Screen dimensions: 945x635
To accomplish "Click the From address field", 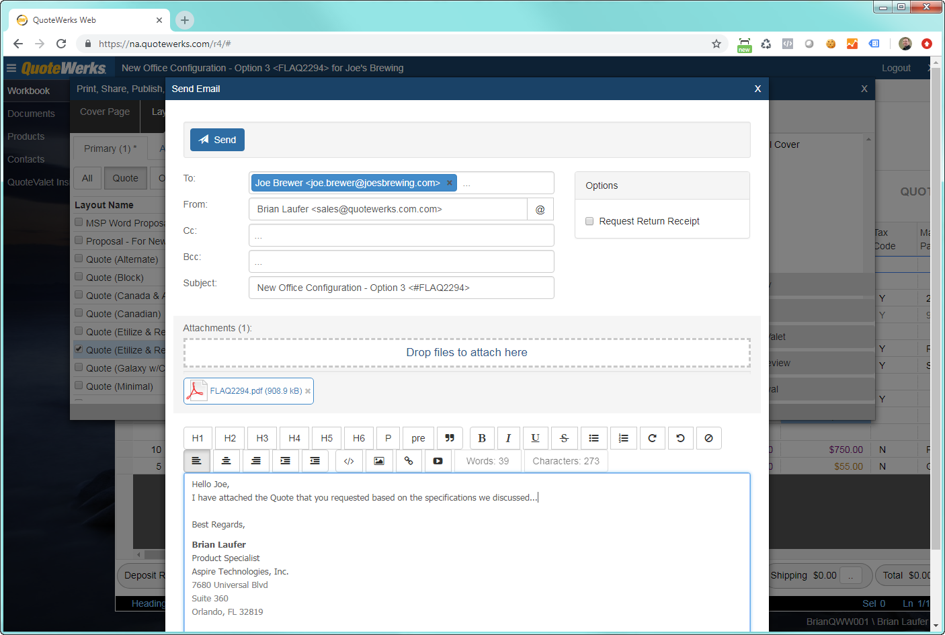I will pos(388,209).
